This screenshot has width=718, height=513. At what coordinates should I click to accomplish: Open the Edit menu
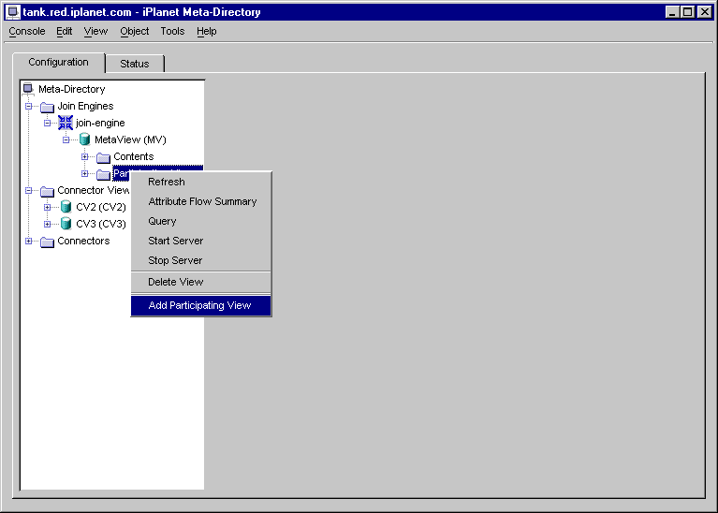click(64, 31)
